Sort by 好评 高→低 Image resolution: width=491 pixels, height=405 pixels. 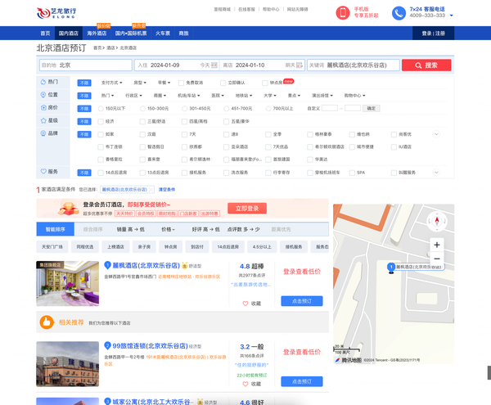point(205,229)
